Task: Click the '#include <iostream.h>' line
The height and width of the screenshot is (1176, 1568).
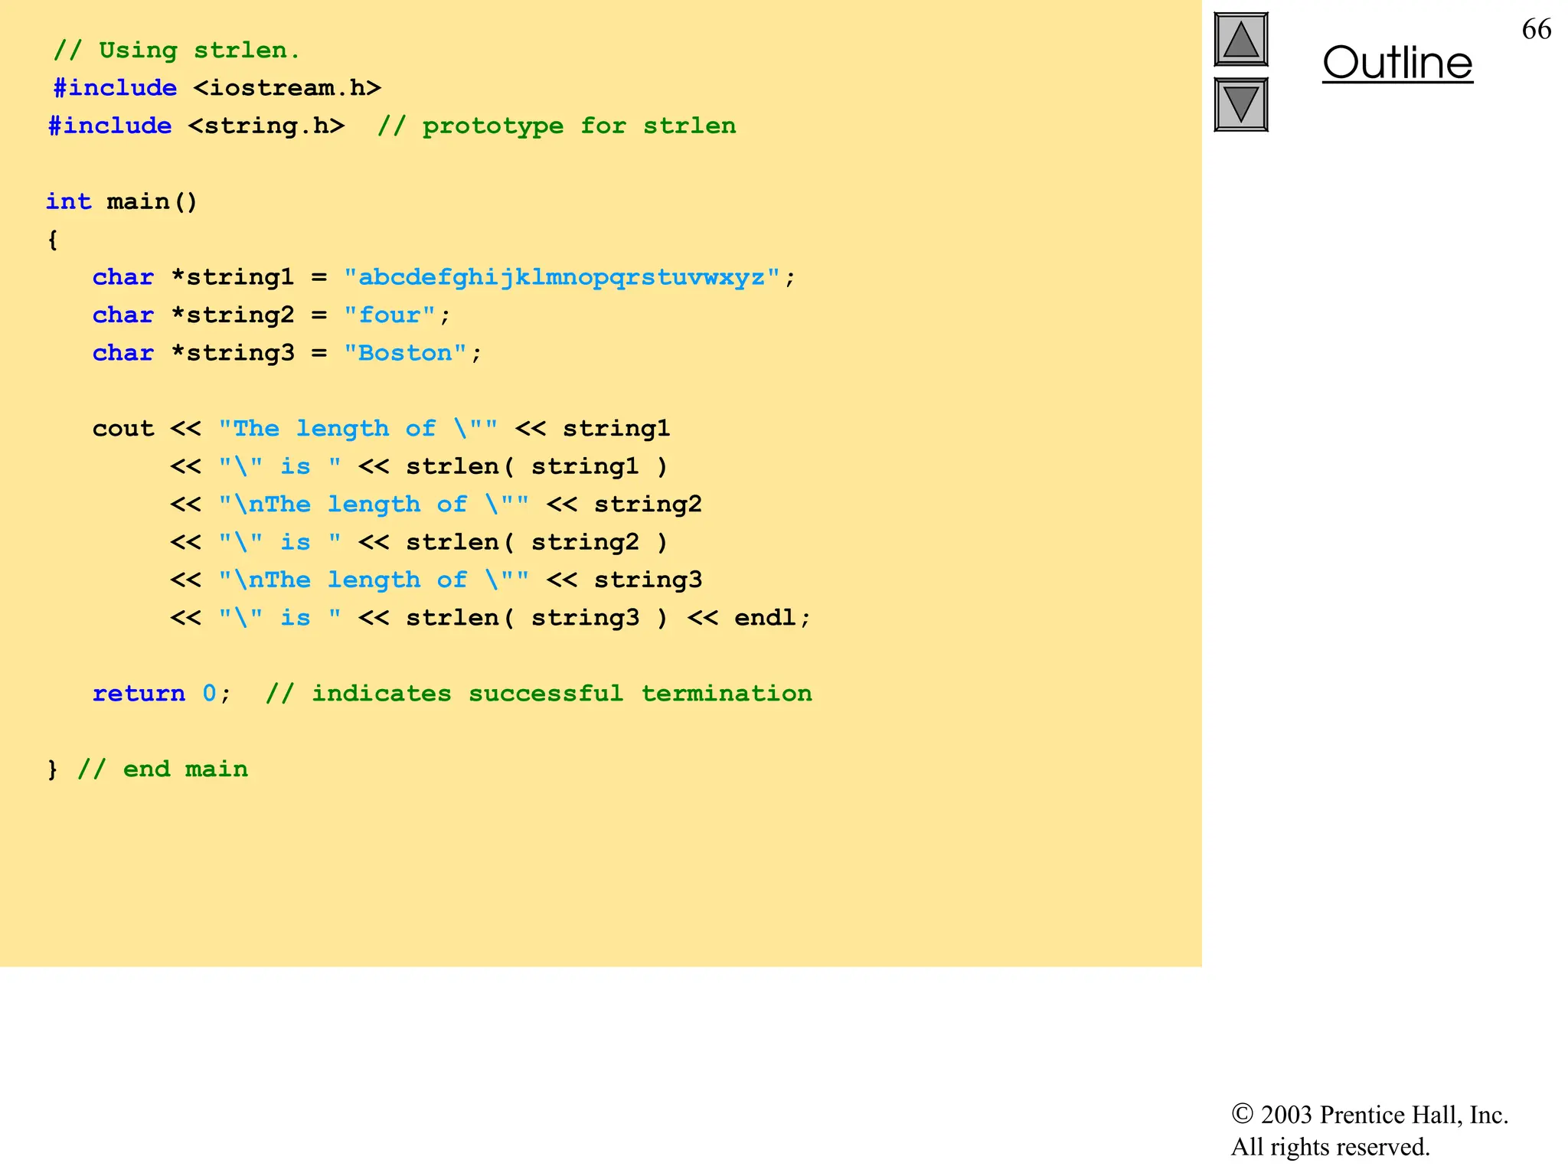Action: coord(217,88)
